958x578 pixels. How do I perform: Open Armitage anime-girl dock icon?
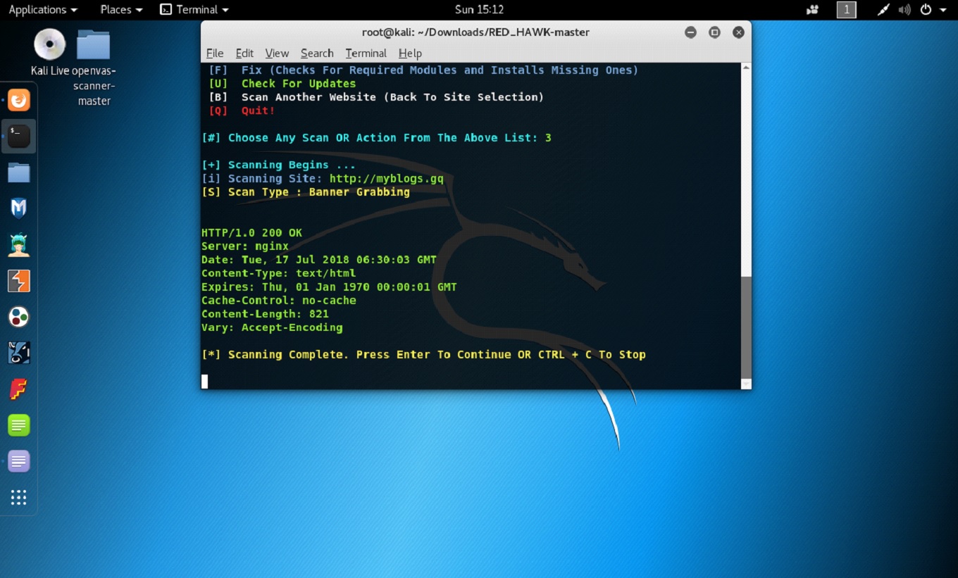[19, 245]
